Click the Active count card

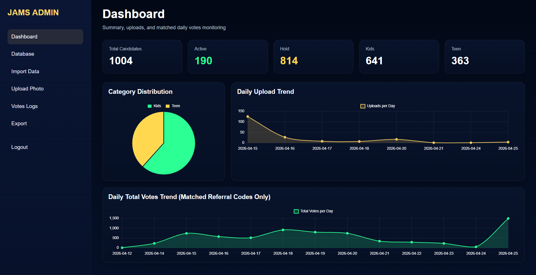click(x=228, y=57)
